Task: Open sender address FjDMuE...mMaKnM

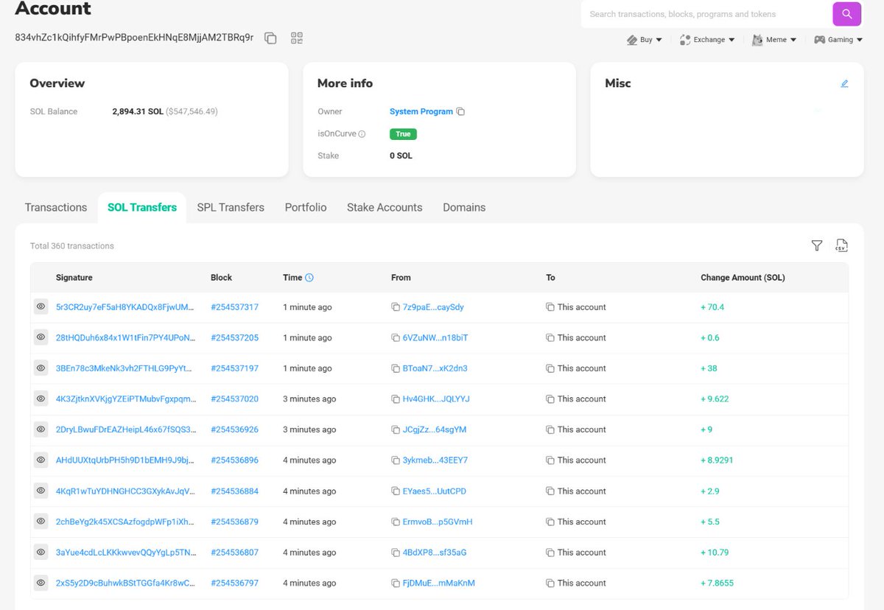Action: coord(439,583)
